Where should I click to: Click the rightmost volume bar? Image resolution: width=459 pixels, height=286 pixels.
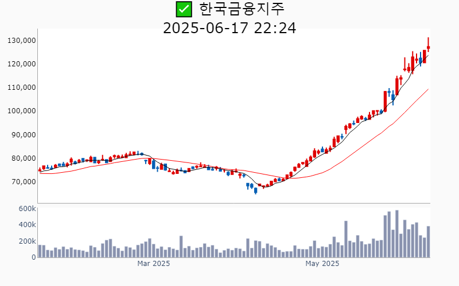(428, 241)
